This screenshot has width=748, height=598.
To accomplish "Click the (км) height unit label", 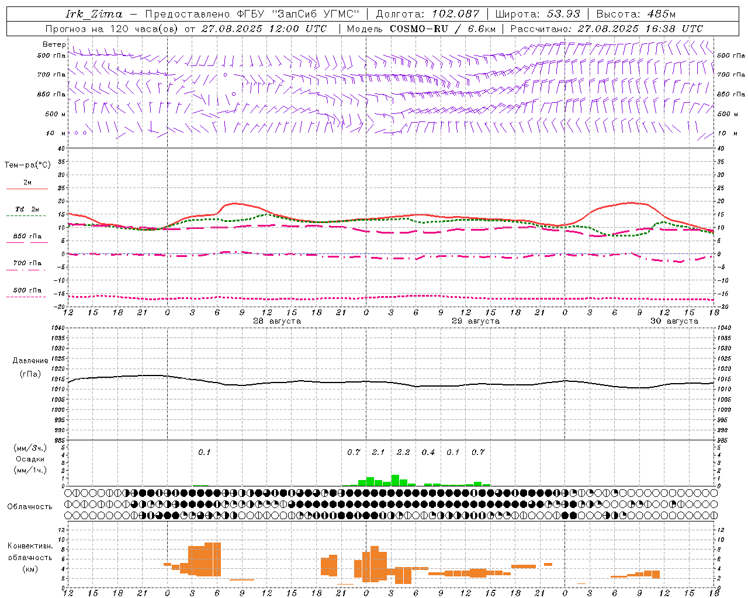I will (x=30, y=569).
